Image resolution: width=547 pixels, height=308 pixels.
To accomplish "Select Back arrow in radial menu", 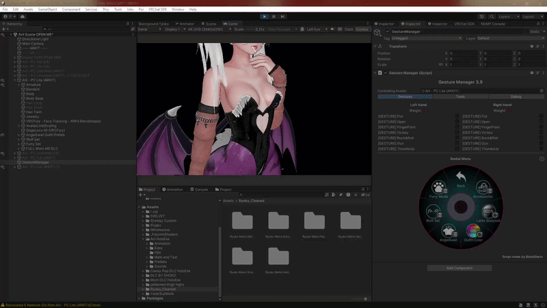I will pyautogui.click(x=461, y=179).
